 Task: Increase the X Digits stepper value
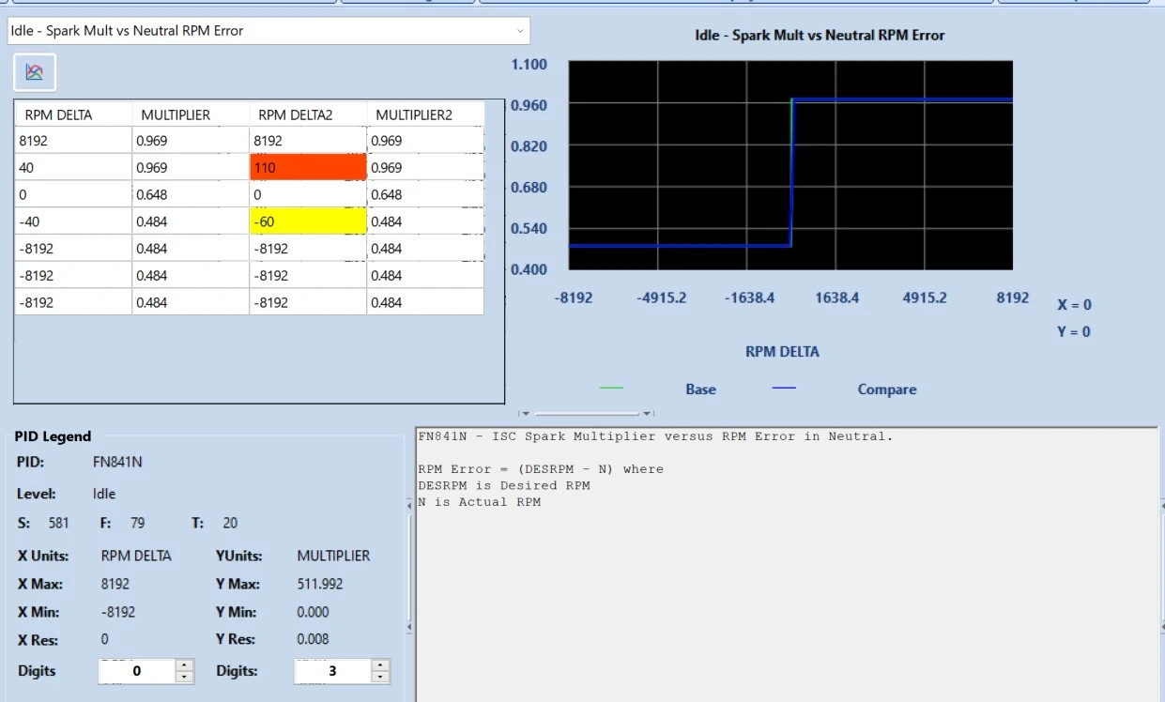[x=185, y=665]
